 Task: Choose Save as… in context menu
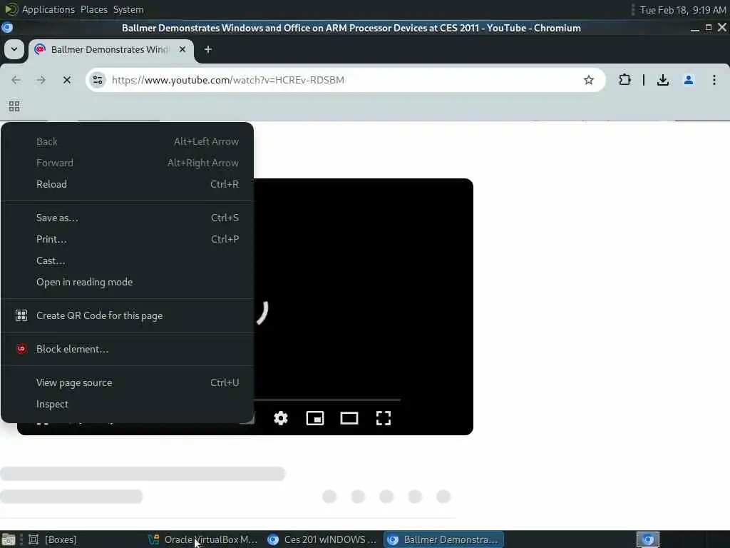[127, 218]
